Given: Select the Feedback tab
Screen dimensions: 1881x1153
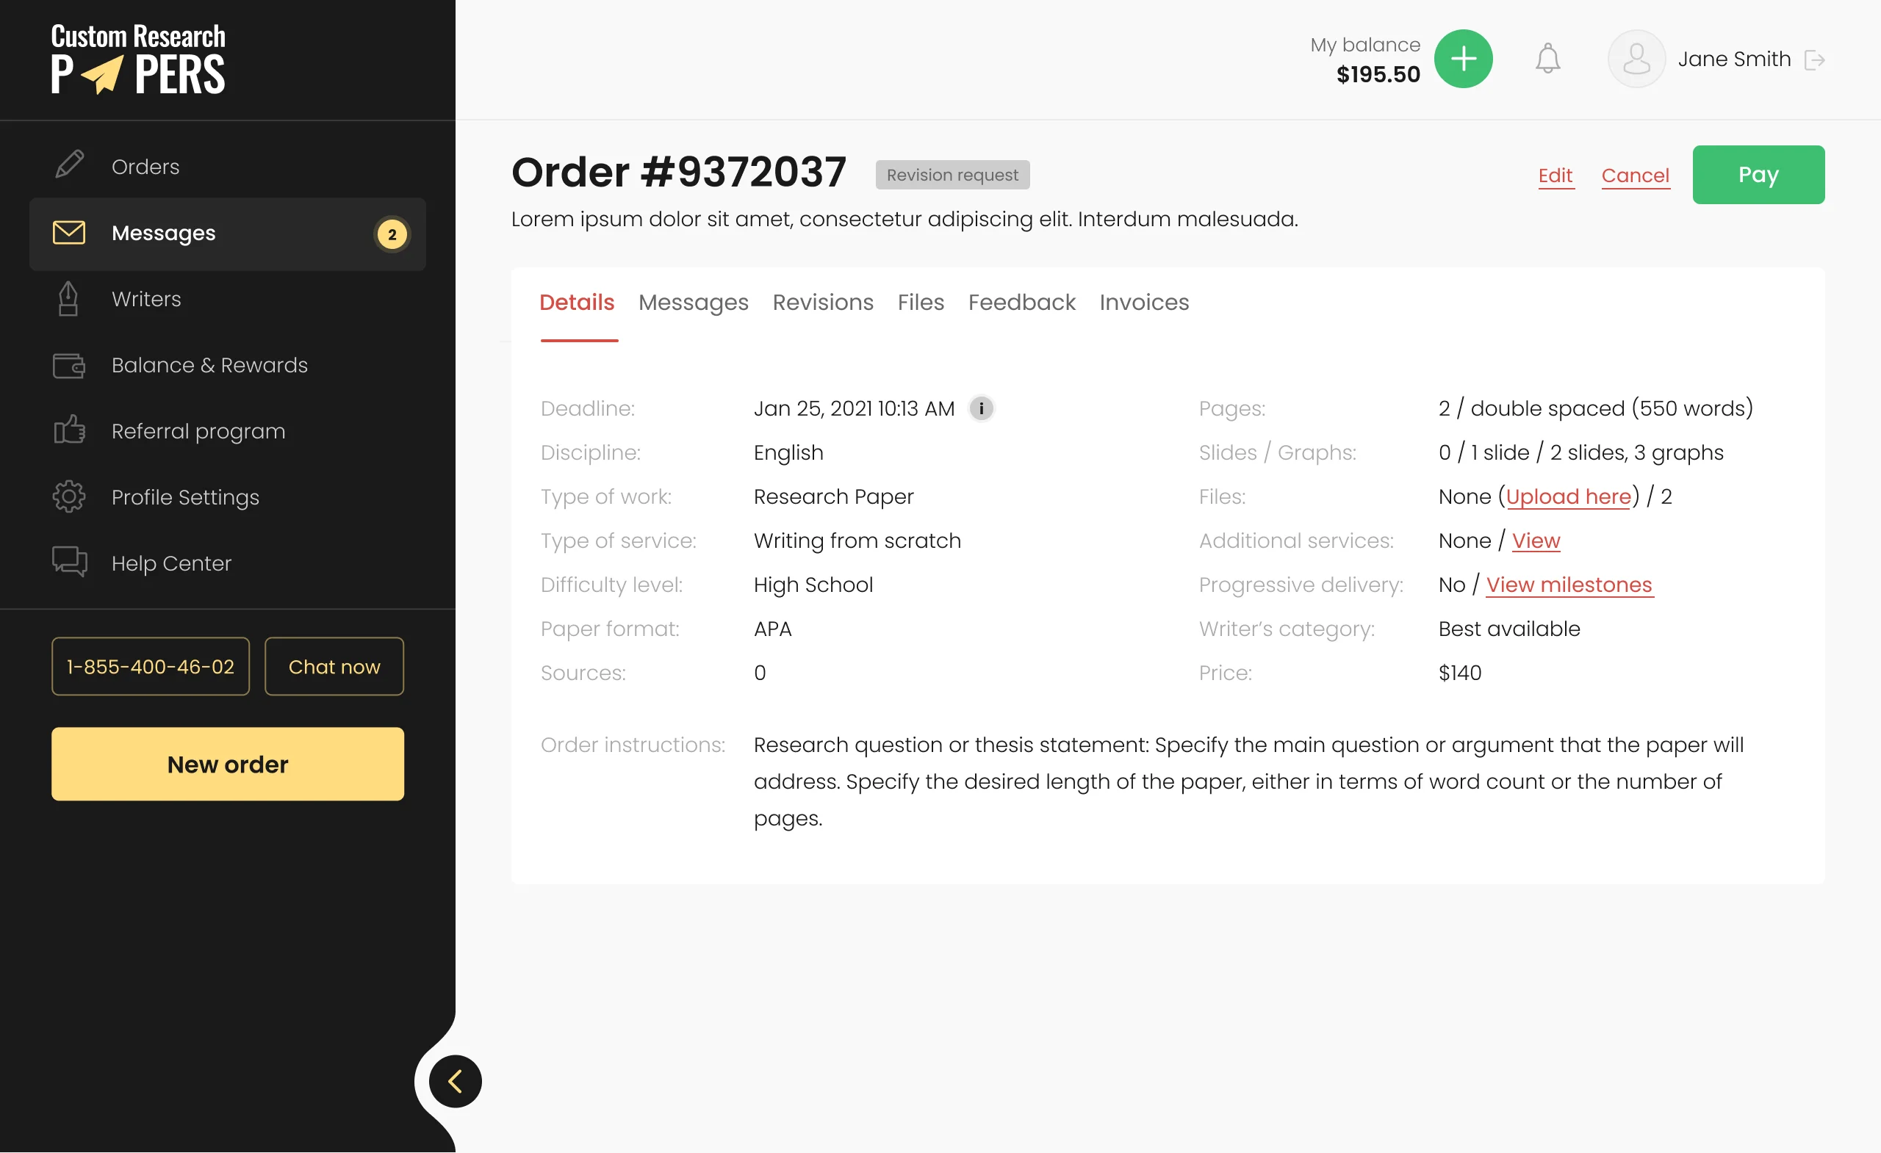Looking at the screenshot, I should point(1021,302).
